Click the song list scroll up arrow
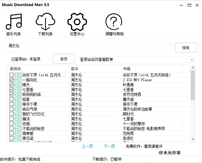 (193, 68)
